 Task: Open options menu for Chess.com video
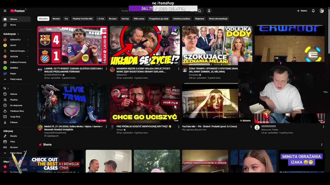pyautogui.click(x=323, y=127)
